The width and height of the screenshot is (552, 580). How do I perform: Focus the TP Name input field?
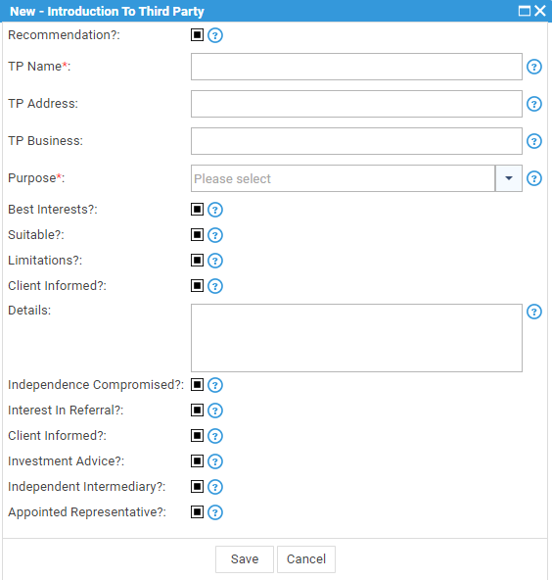tap(356, 67)
